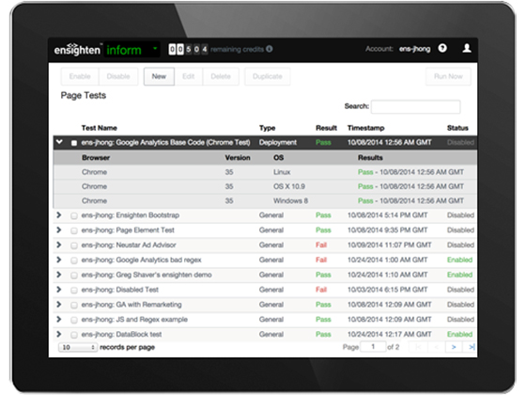Viewport: 526px width, 395px height.
Task: Open the records per page dropdown
Action: point(78,347)
